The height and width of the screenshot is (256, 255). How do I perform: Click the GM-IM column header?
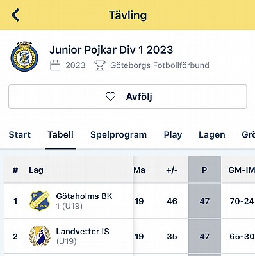click(x=242, y=170)
